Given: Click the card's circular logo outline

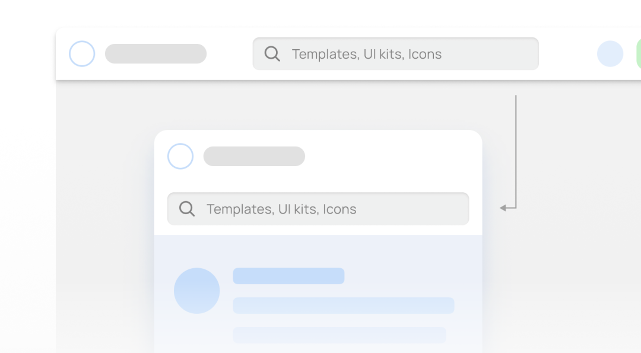Looking at the screenshot, I should (x=180, y=156).
